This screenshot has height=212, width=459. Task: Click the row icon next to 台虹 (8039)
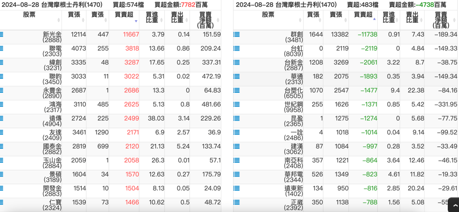237,48
